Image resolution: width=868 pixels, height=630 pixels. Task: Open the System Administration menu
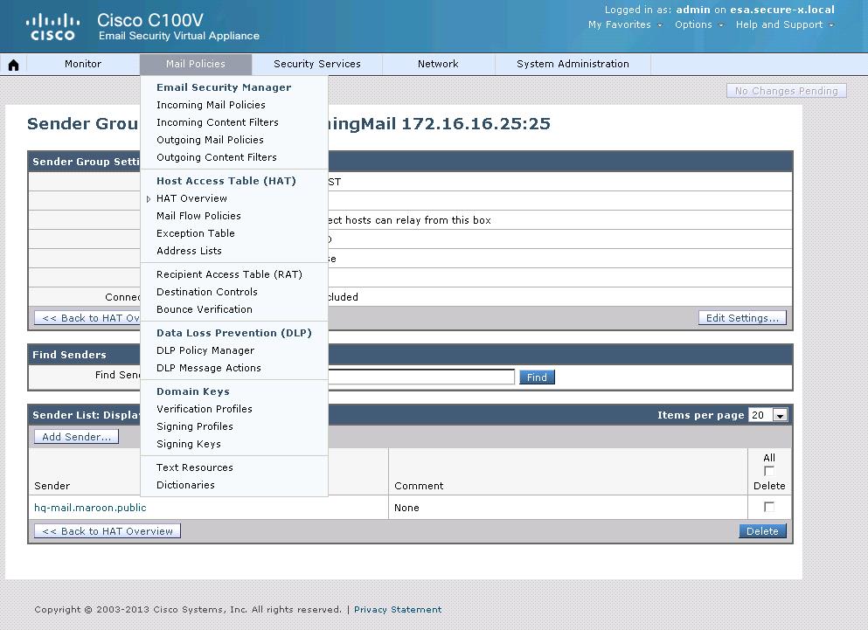(x=573, y=64)
